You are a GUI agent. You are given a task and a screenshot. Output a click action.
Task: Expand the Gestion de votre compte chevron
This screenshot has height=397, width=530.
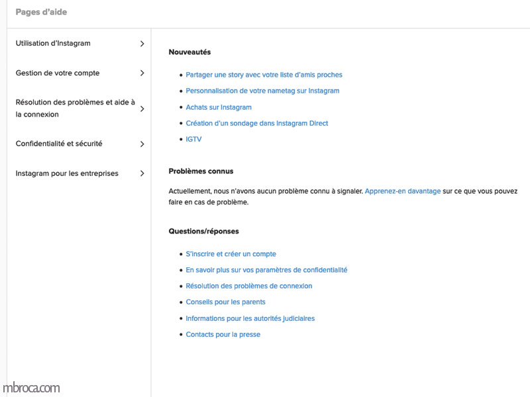142,73
